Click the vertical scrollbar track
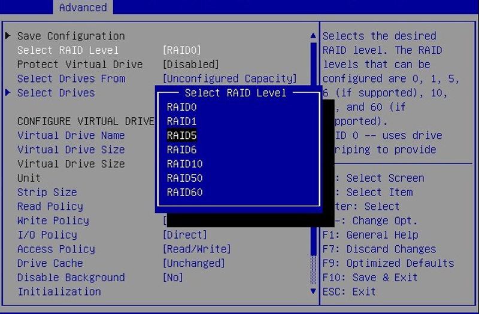Screen dimensions: 479x314 313,163
